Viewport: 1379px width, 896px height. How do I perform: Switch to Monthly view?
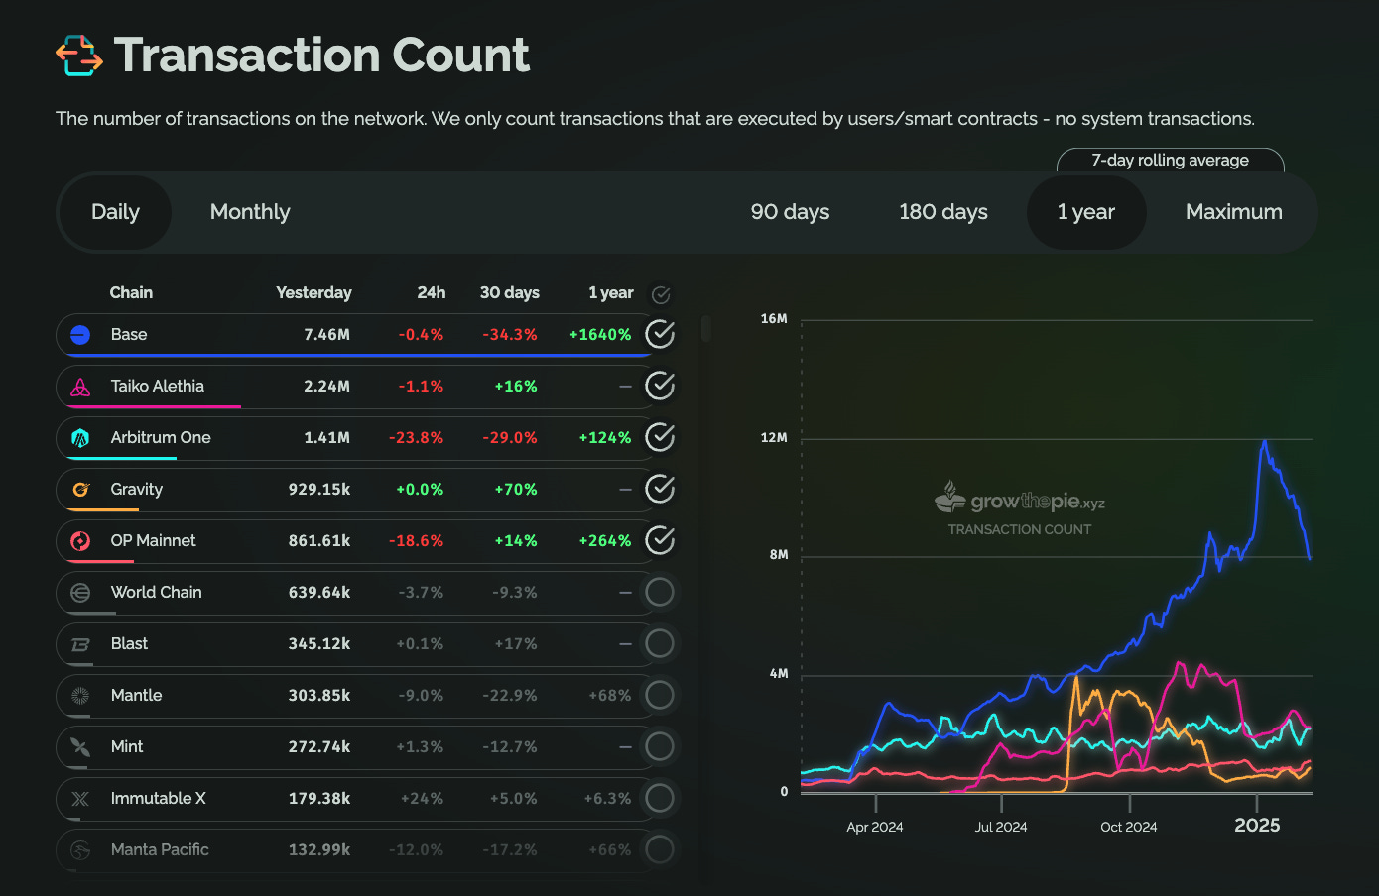point(250,212)
